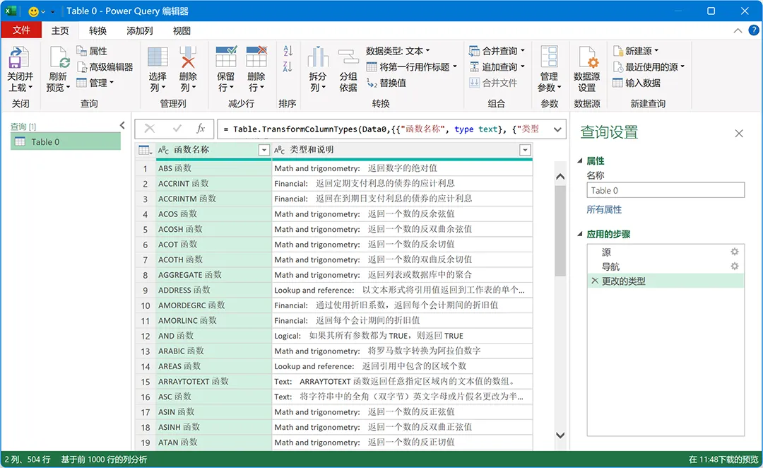Viewport: 763px width, 468px height.
Task: Click the scroll up arrow of the grid
Action: point(560,177)
